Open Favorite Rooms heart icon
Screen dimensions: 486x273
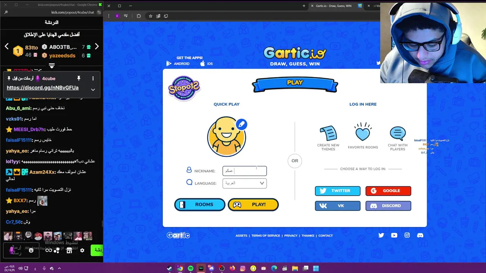pyautogui.click(x=363, y=136)
